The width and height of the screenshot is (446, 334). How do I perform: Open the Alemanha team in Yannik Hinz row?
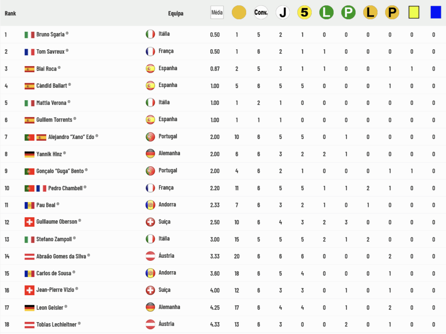pyautogui.click(x=169, y=153)
